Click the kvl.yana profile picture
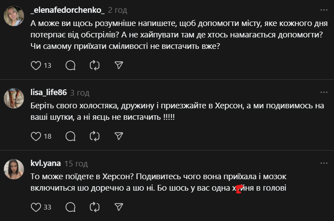Screen dimensions: 334x221 tap(14, 168)
